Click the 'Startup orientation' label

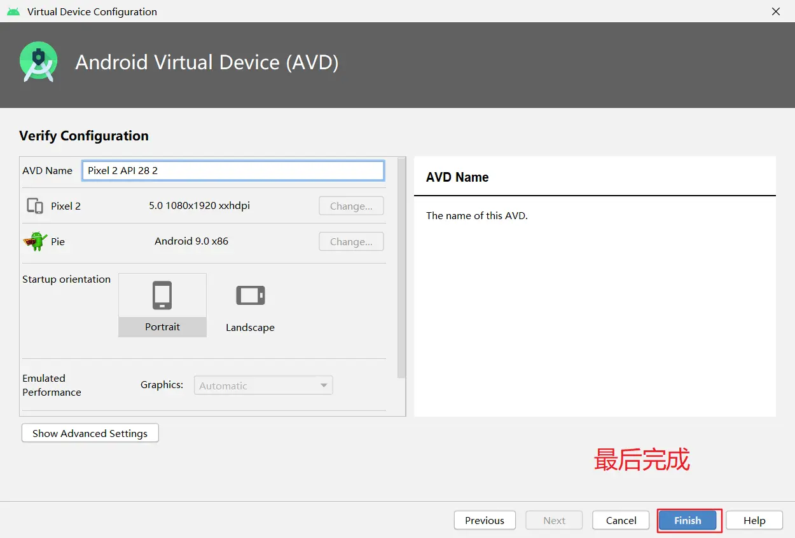pos(66,279)
